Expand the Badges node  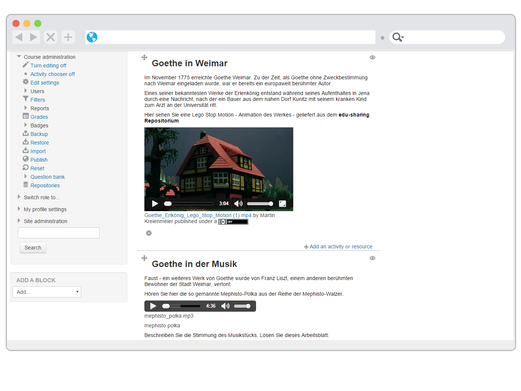coord(26,125)
